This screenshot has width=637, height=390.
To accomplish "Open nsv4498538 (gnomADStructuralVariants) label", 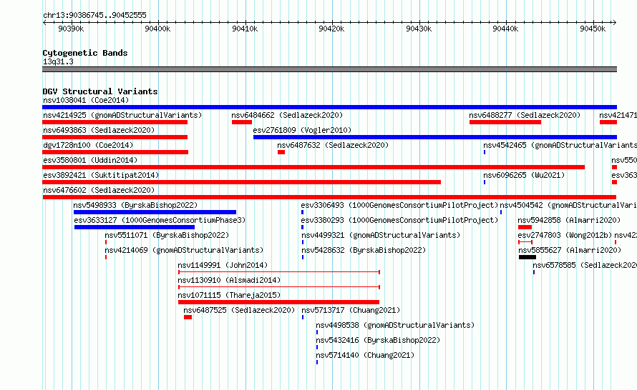I will (395, 325).
